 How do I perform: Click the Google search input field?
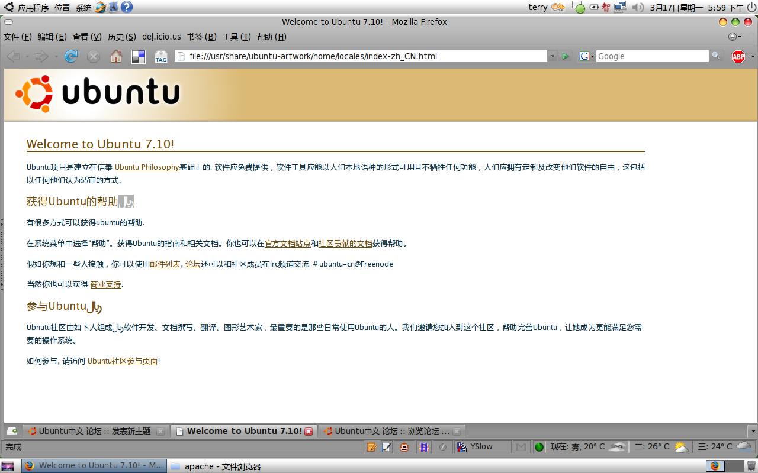(652, 56)
